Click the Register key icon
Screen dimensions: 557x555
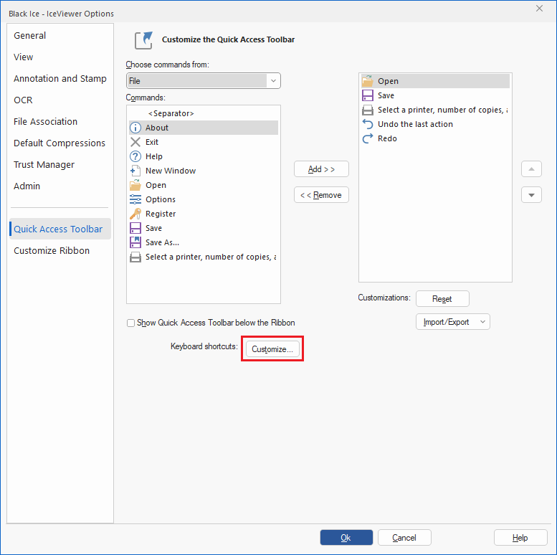tap(135, 214)
